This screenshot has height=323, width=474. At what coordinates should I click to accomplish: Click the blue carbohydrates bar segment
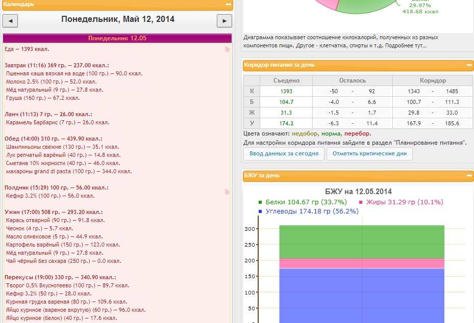point(362,295)
